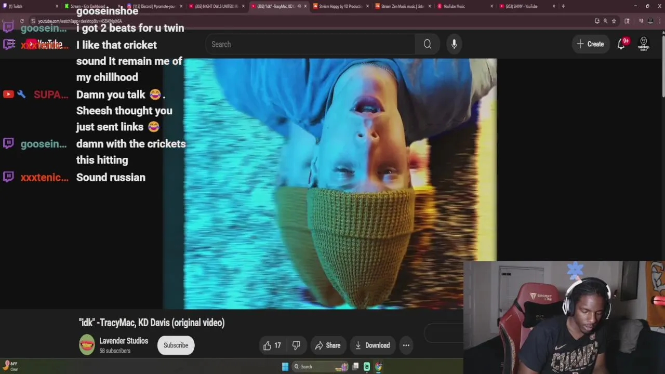Click the wrench moderator badge in chat

coord(21,94)
